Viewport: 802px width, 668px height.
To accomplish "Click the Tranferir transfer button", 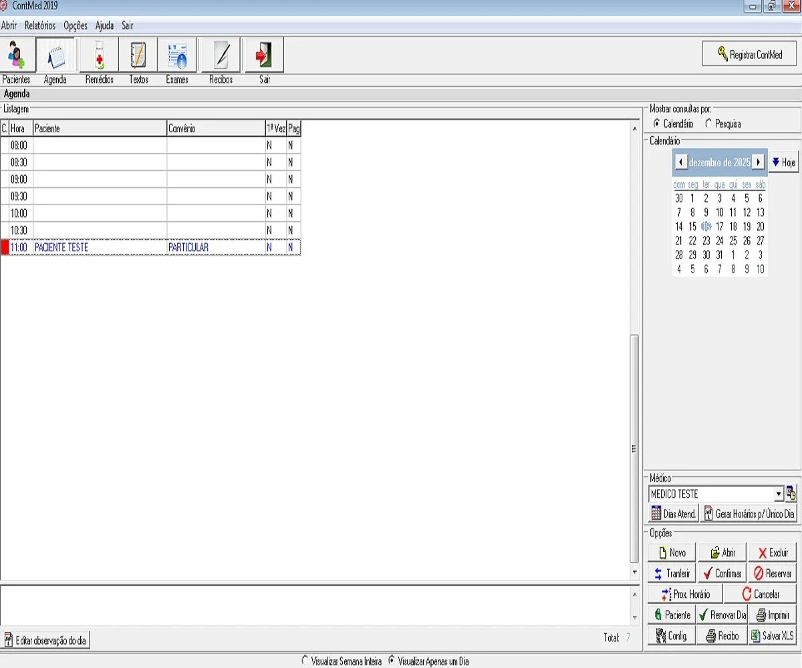I will point(672,574).
